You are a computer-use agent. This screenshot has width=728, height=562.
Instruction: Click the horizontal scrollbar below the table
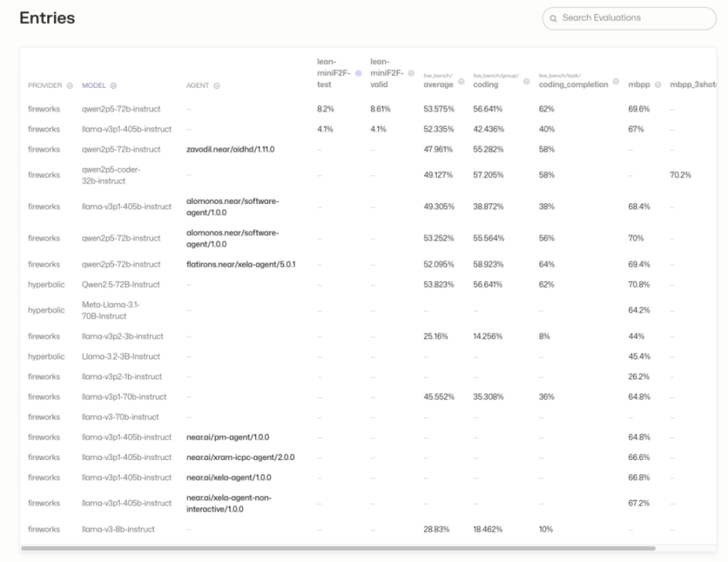click(x=337, y=549)
